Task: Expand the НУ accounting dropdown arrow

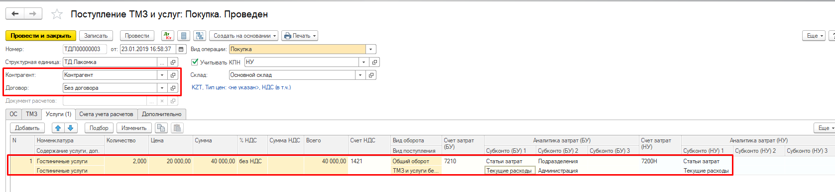Action: click(364, 62)
